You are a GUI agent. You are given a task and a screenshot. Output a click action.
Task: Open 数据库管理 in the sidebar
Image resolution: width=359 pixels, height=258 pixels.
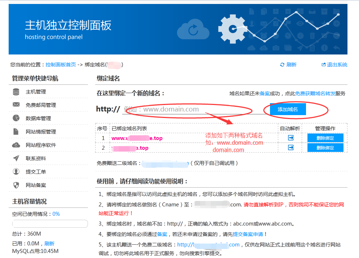click(x=38, y=118)
